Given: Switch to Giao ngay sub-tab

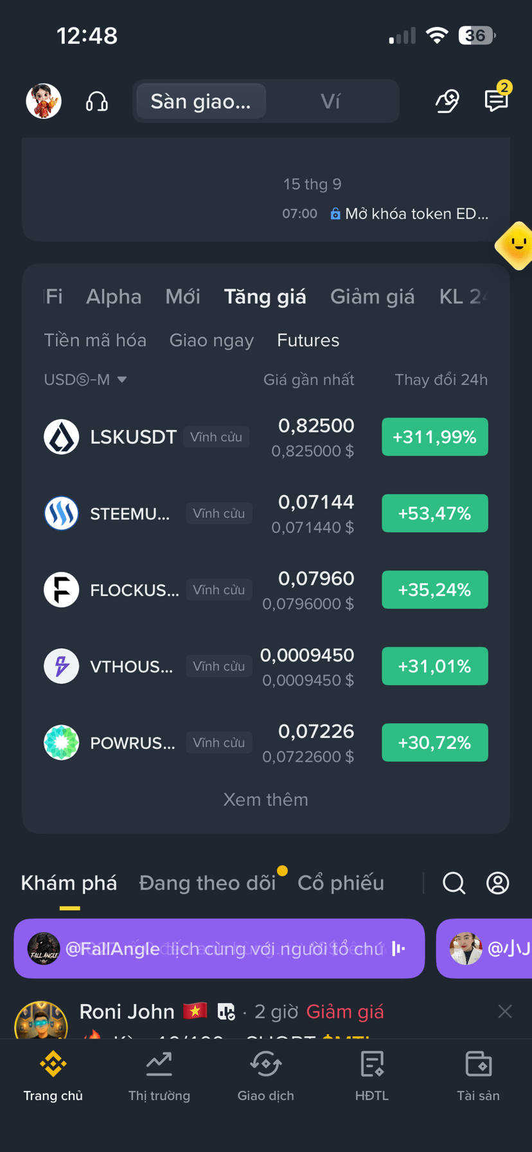Looking at the screenshot, I should point(211,340).
